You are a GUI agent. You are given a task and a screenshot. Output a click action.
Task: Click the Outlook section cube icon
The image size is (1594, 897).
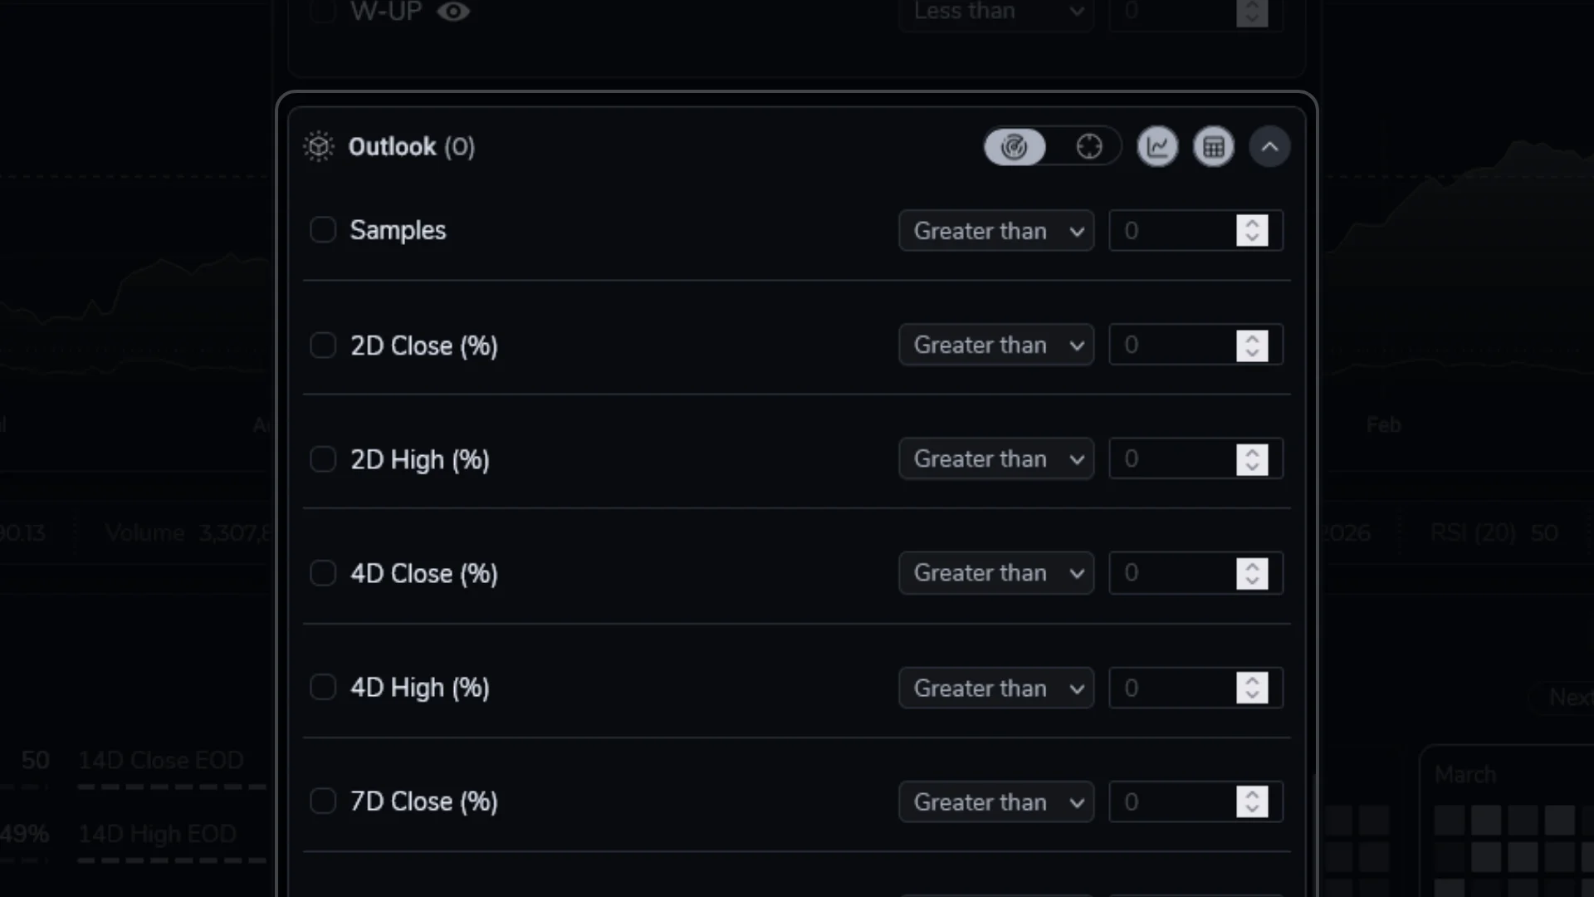click(319, 147)
